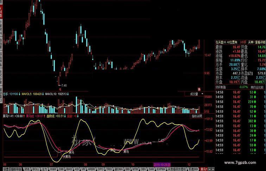Click the -0.07% sector change value

pos(243,87)
